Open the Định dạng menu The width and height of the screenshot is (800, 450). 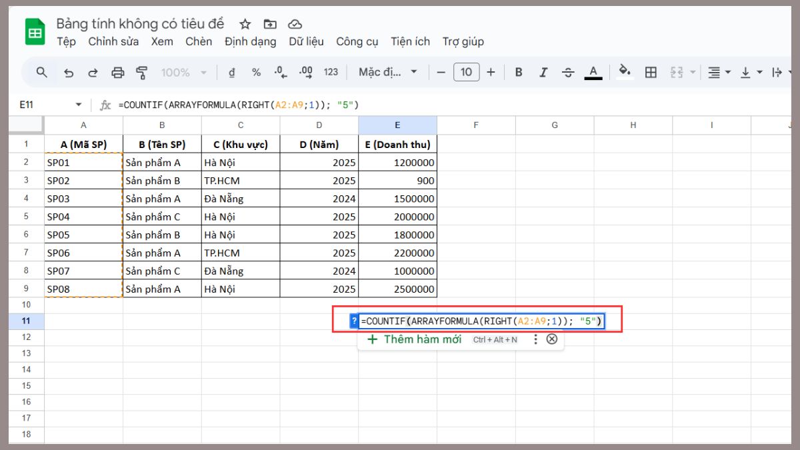click(250, 41)
